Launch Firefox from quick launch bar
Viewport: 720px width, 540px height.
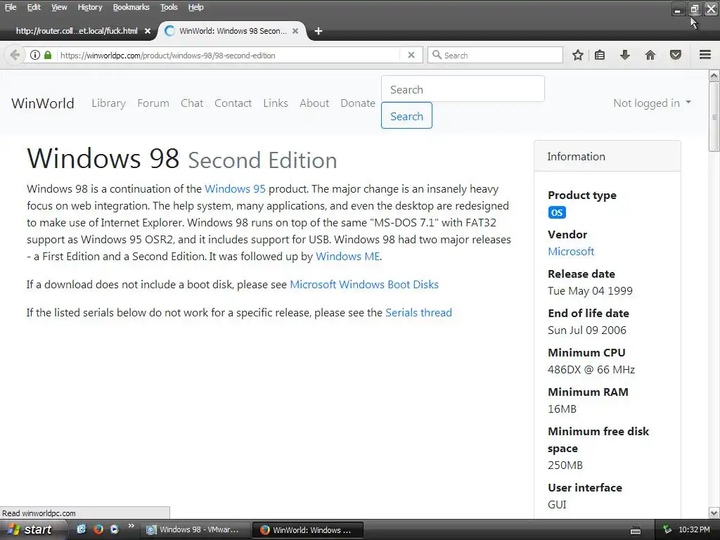click(98, 529)
